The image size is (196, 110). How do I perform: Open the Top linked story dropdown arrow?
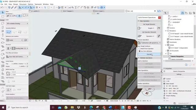[27, 64]
